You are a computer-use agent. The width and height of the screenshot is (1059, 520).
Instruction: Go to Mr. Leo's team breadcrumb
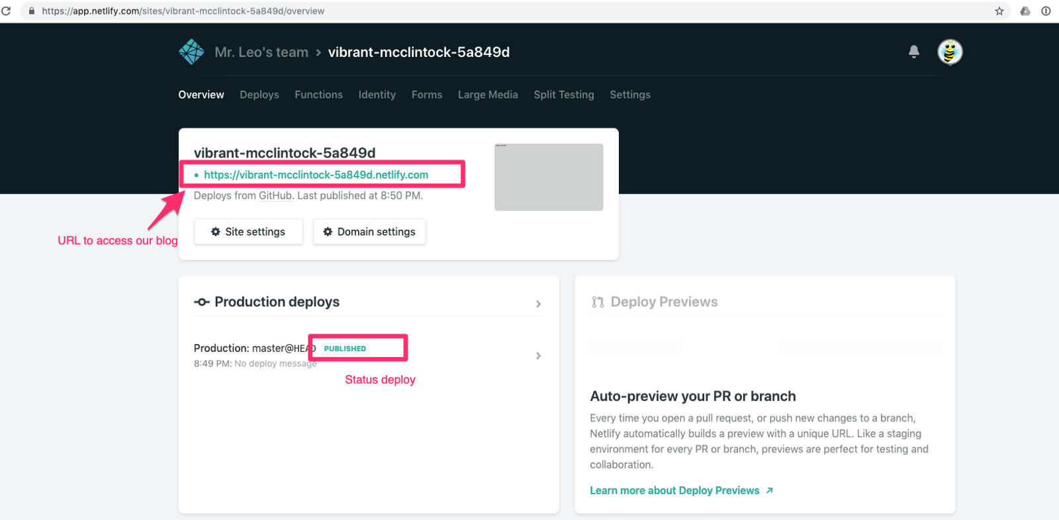[261, 52]
